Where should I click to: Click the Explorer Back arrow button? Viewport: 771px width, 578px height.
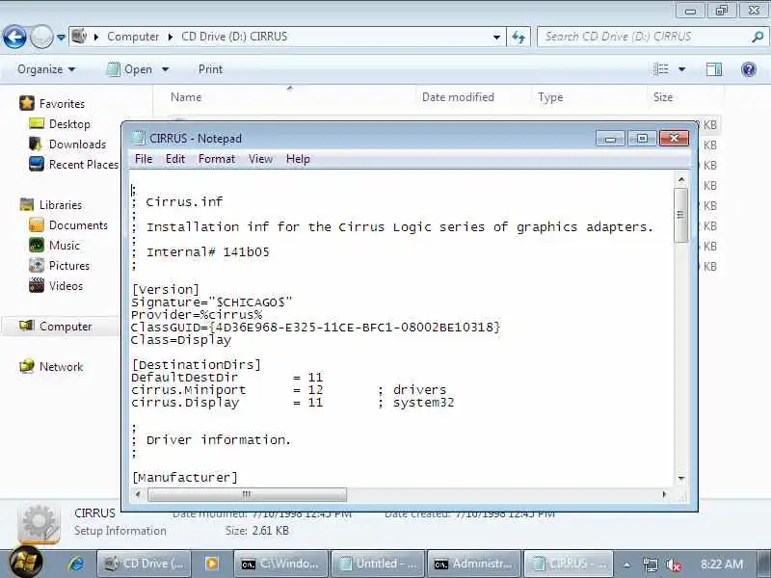click(14, 38)
